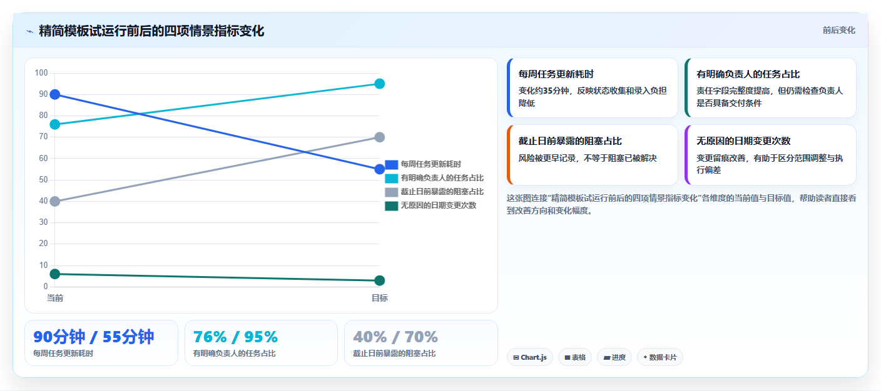Click the 当前 x-axis label

coord(55,298)
